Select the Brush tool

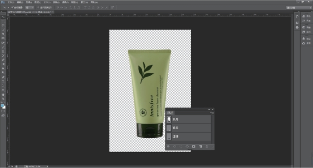click(x=3, y=47)
